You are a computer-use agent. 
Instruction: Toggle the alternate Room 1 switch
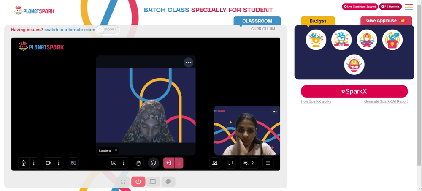[x=108, y=30]
